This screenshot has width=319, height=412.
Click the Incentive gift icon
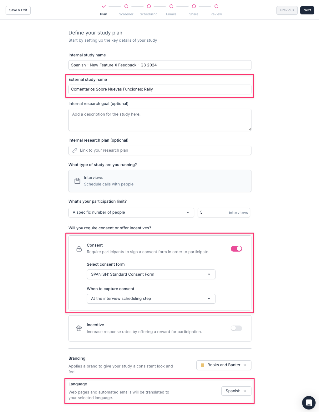79,328
